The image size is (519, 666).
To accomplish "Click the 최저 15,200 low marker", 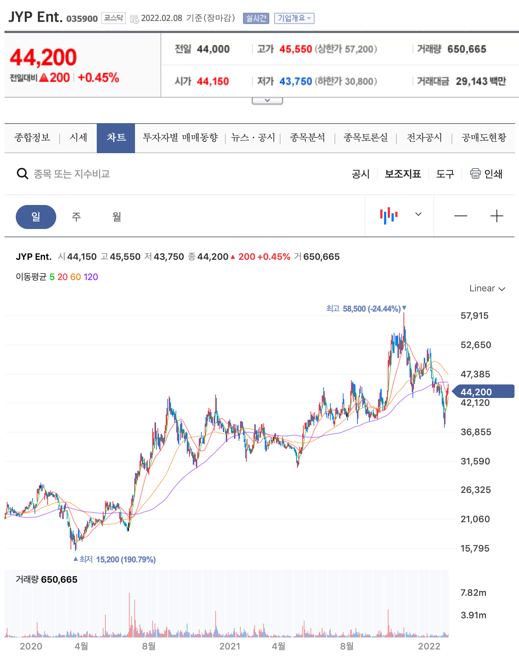I will pyautogui.click(x=114, y=559).
